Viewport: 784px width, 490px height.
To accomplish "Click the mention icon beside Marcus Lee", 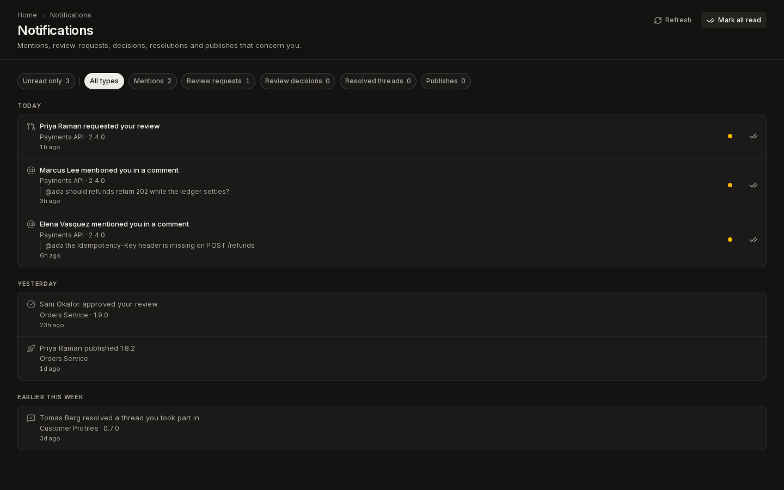I will pyautogui.click(x=31, y=170).
